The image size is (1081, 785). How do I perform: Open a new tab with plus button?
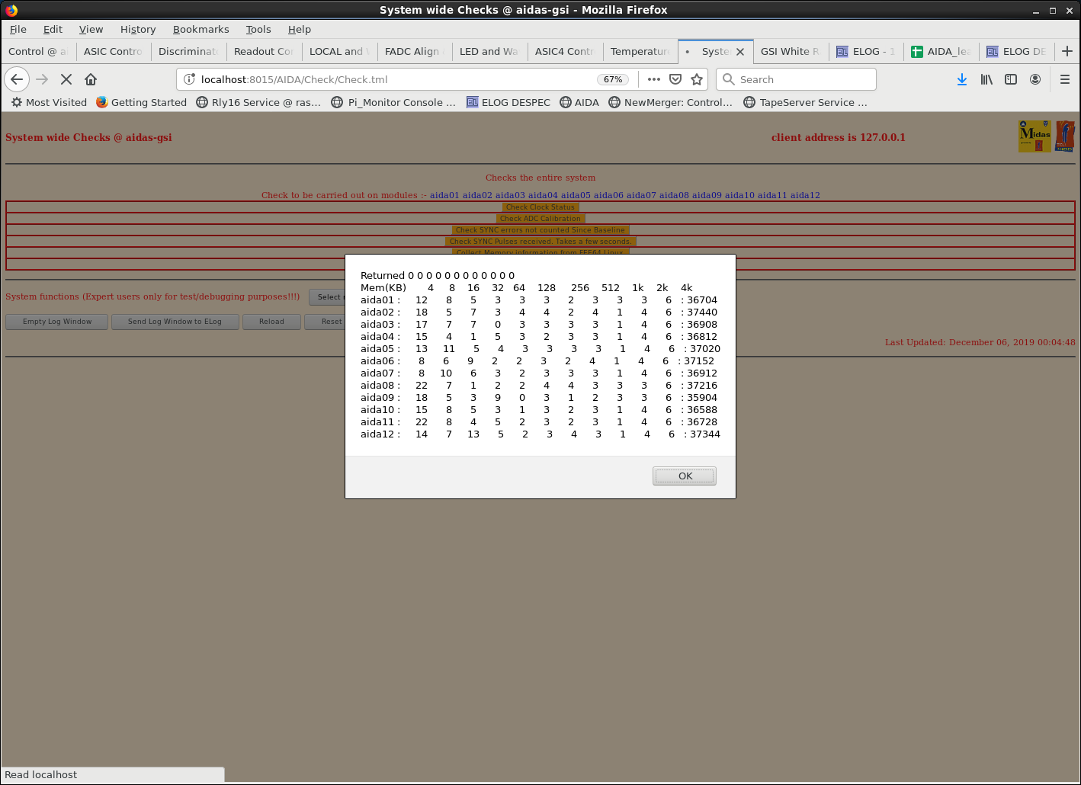[1067, 51]
